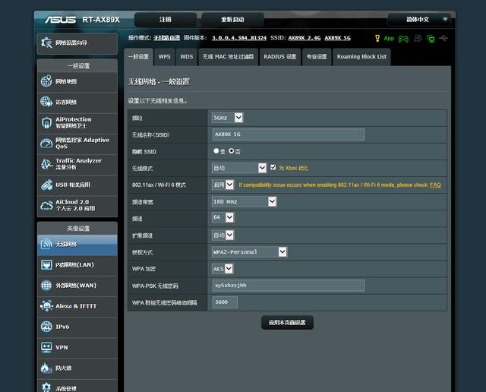This screenshot has width=486, height=392.
Task: Select the VPN icon in sidebar
Action: click(x=46, y=347)
